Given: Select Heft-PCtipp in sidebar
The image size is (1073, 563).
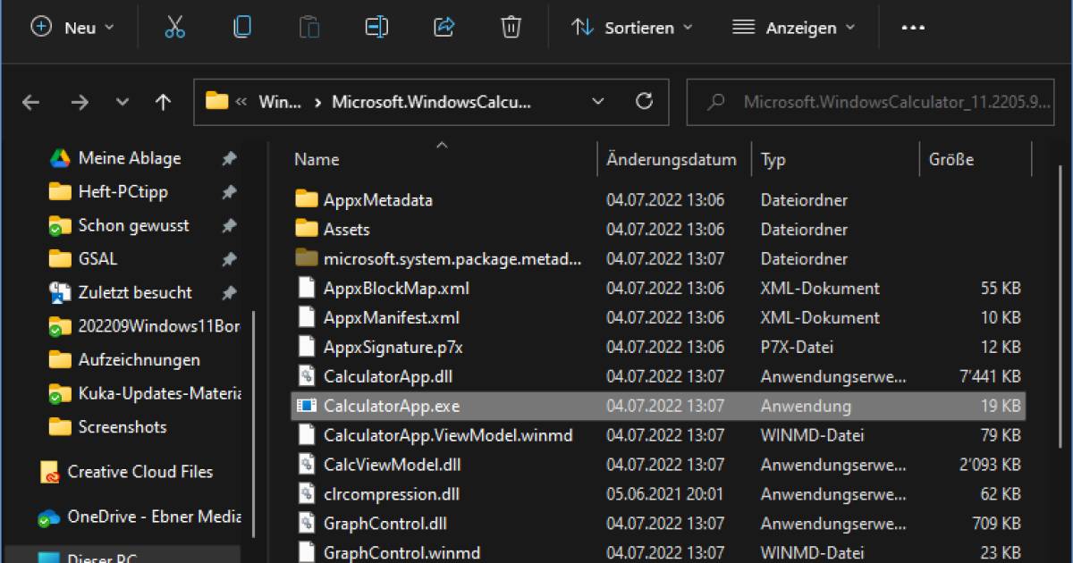Looking at the screenshot, I should point(123,191).
